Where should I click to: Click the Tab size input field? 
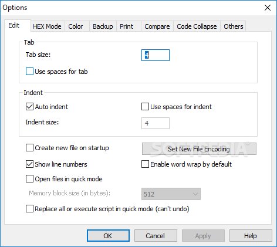coord(156,55)
